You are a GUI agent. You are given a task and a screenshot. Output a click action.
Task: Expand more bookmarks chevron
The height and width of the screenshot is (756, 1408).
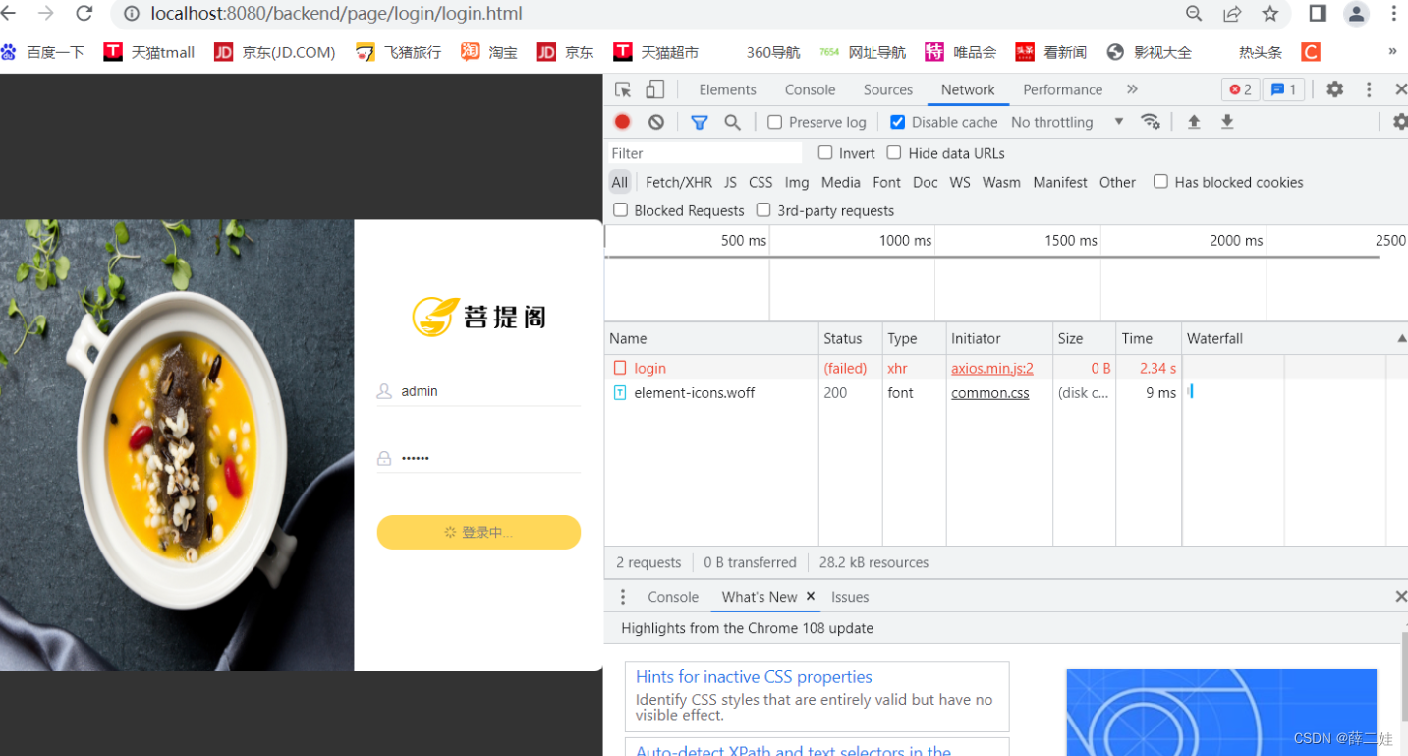[x=1392, y=51]
